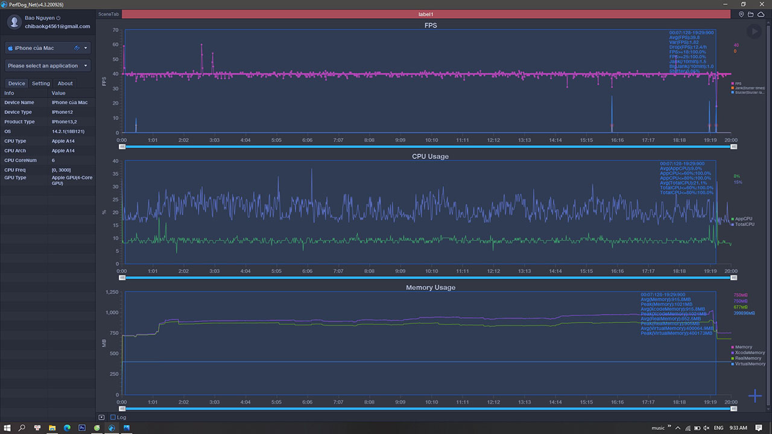Switch to the Device tab

pos(17,83)
